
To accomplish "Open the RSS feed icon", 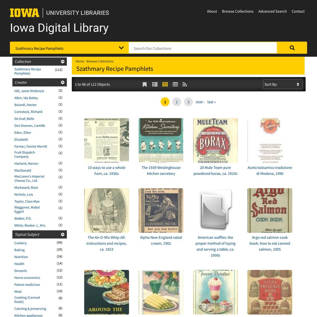I will point(184,84).
